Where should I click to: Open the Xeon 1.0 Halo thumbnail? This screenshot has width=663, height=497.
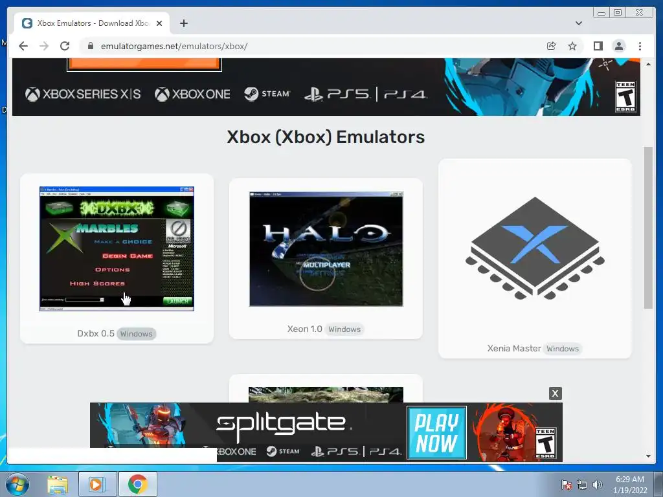[326, 249]
